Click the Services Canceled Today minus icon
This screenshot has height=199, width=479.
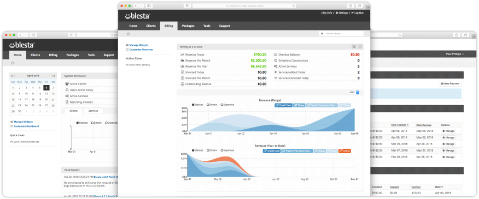pos(276,78)
